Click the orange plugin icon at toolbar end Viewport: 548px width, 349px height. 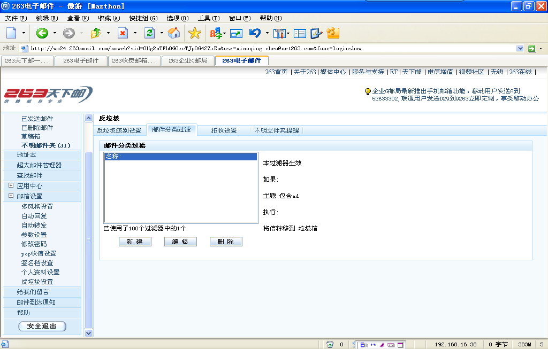tap(333, 33)
